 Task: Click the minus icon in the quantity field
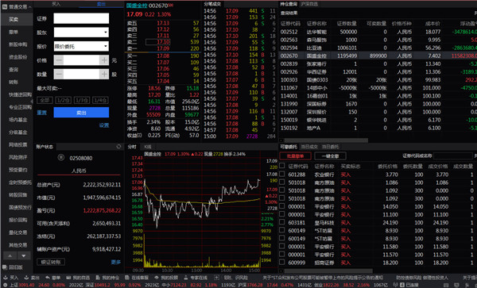(x=59, y=74)
